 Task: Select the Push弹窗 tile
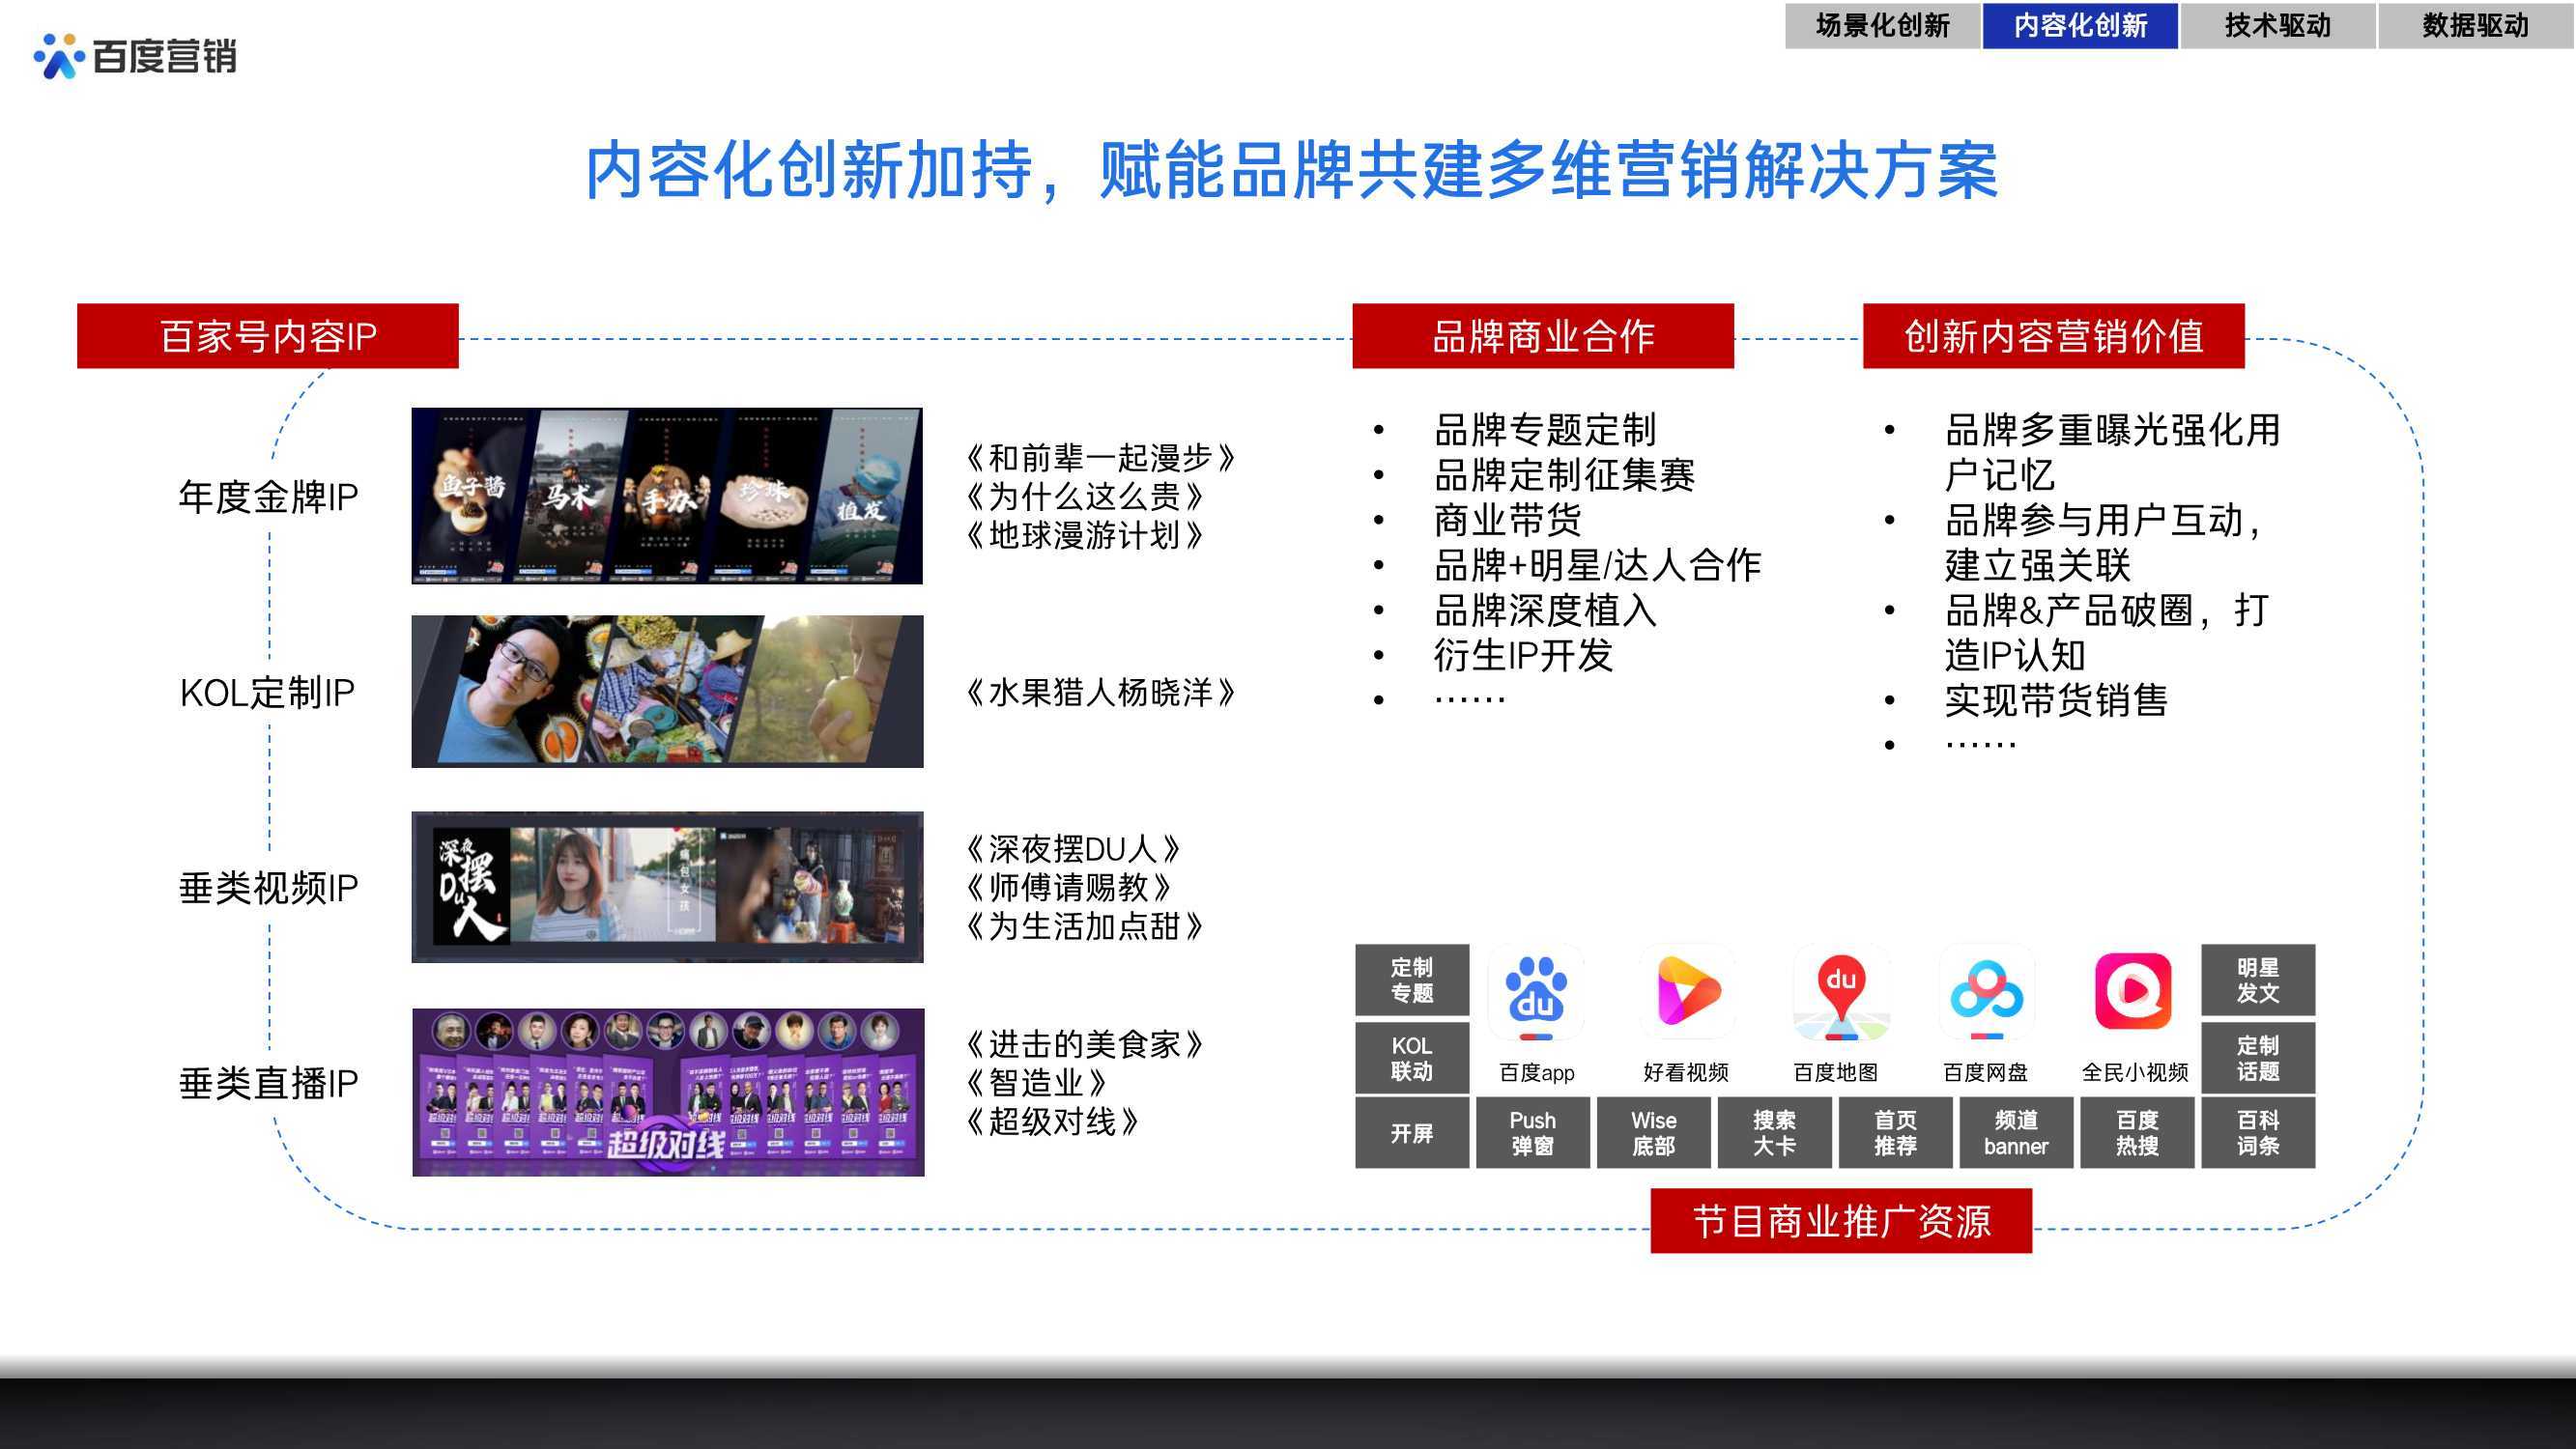click(1533, 1133)
